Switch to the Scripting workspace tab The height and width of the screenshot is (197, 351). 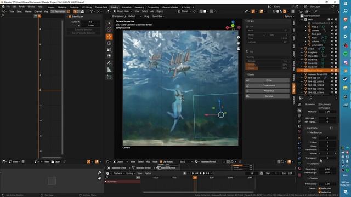click(x=185, y=7)
